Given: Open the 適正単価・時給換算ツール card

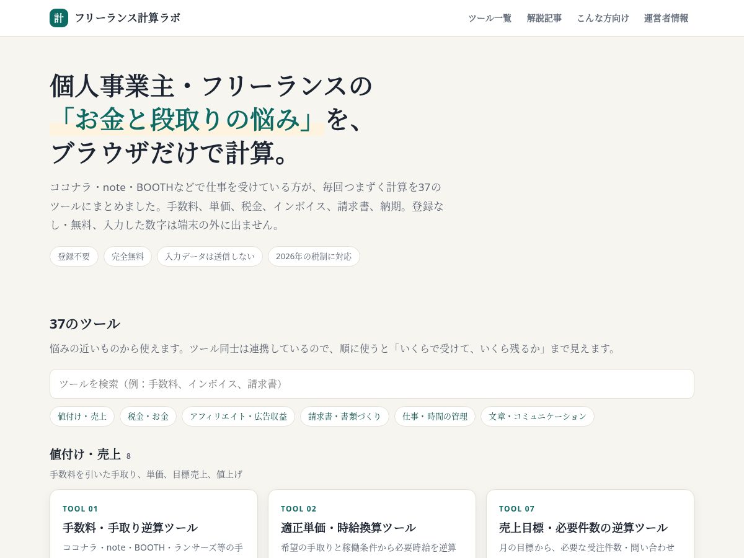Looking at the screenshot, I should click(372, 524).
